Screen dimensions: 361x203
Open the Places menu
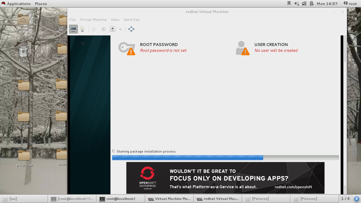[41, 4]
